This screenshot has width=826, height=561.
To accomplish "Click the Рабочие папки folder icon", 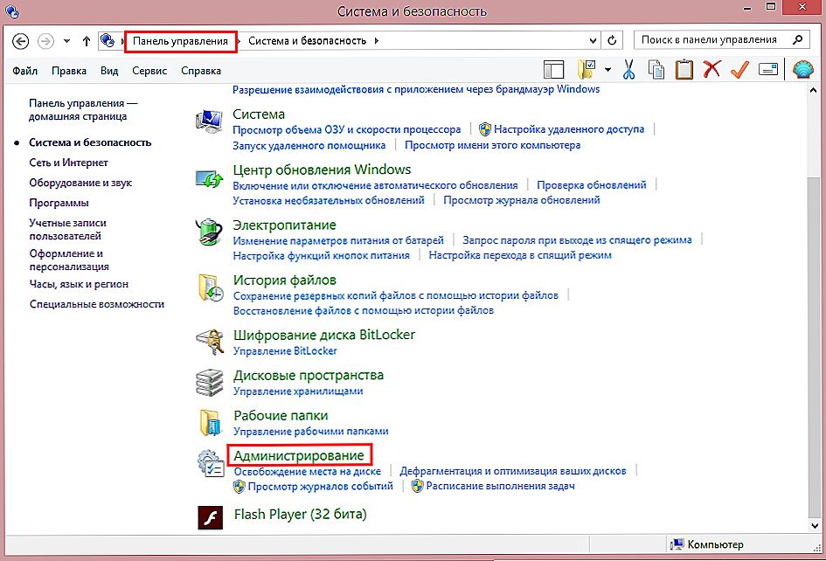I will coord(210,423).
